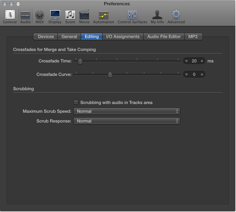The image size is (236, 212).
Task: Open the General preferences pane icon
Action: [10, 15]
